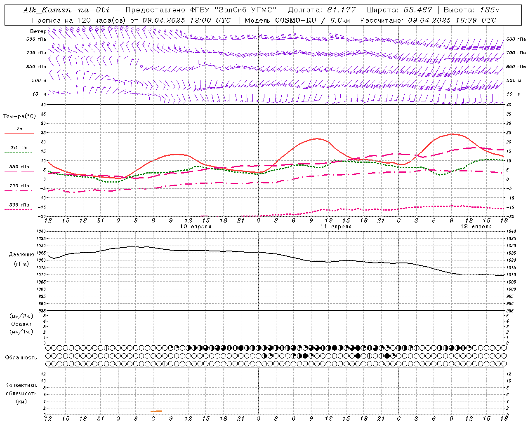Click the orange convective cloud marker
This screenshot has height=422, width=528.
tap(156, 411)
